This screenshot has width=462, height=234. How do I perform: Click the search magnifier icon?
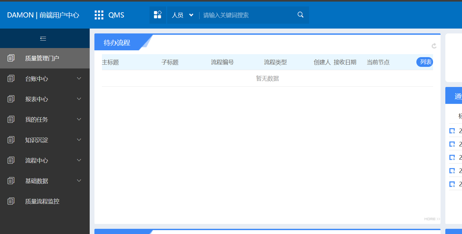pyautogui.click(x=300, y=15)
